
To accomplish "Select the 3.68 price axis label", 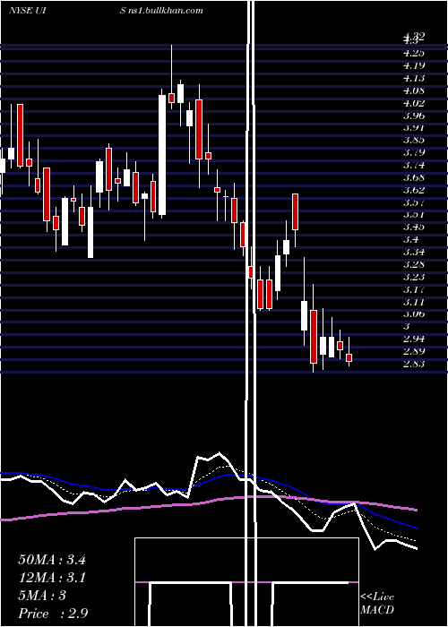I will pos(414,177).
